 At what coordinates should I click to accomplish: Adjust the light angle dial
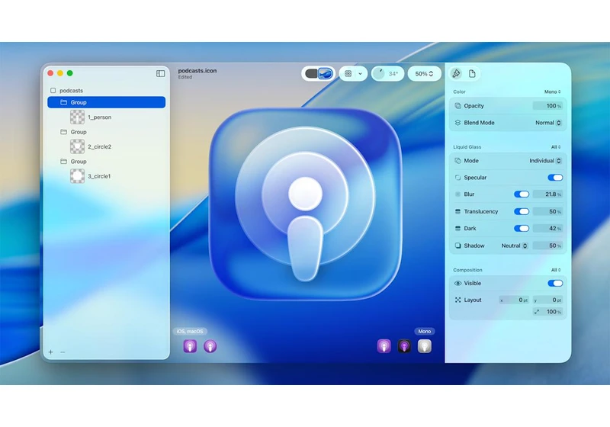pyautogui.click(x=378, y=73)
